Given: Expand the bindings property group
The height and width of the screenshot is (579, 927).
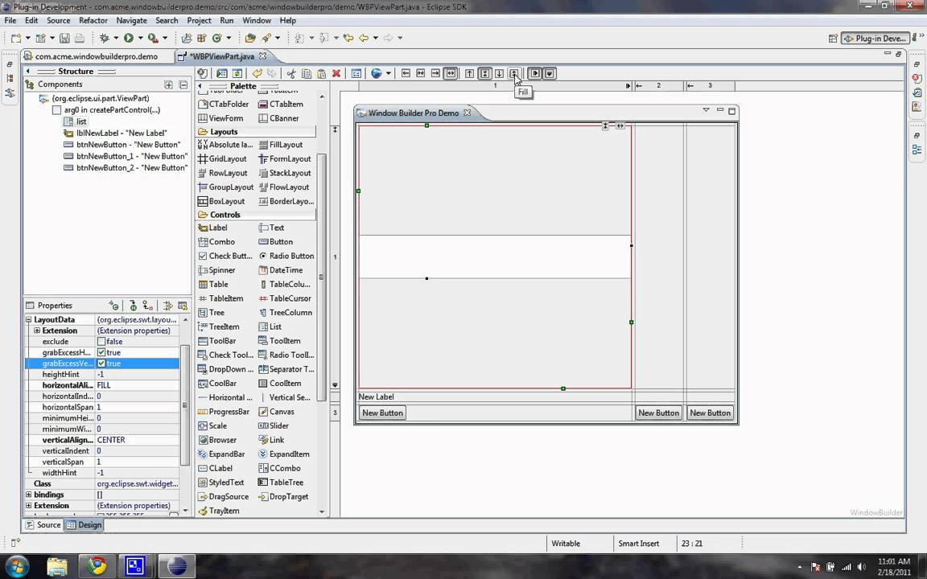Looking at the screenshot, I should point(28,495).
